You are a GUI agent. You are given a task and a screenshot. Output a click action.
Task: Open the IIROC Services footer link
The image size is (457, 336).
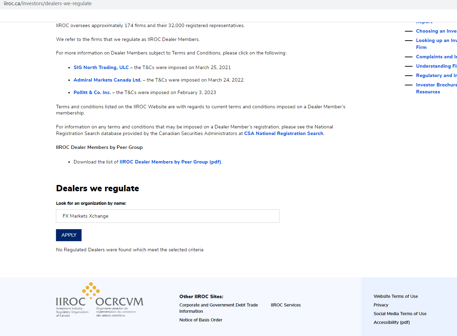[x=286, y=305]
